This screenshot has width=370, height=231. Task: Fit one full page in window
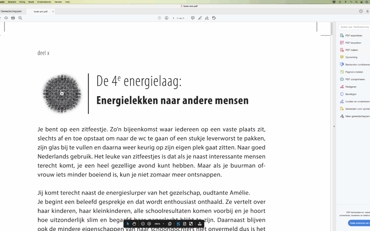[x=185, y=224]
